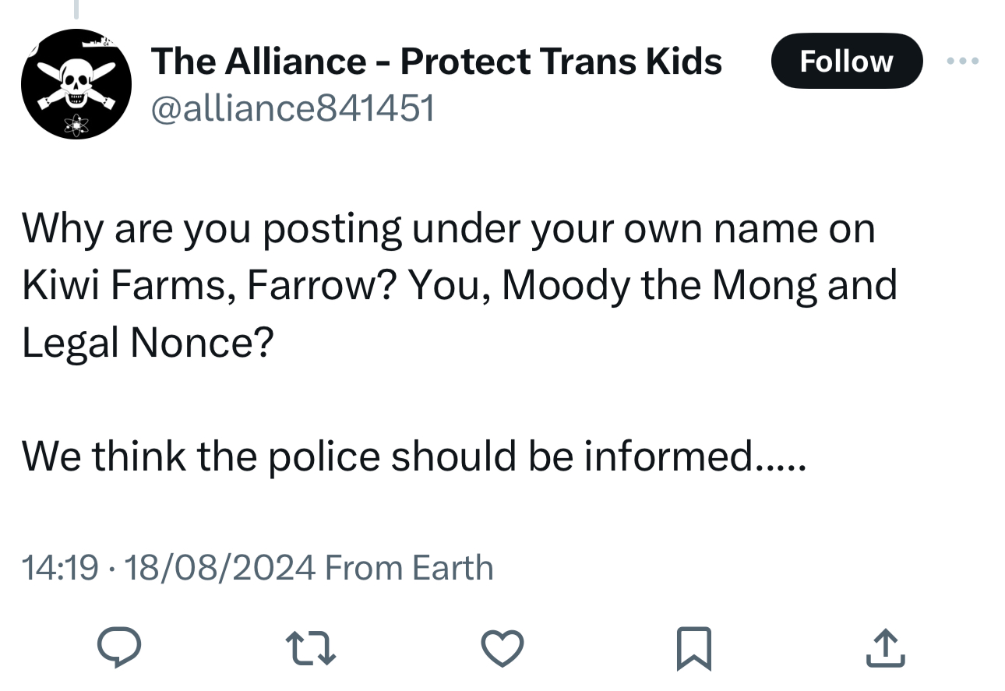Screen dimensions: 1005x691
Task: Open the three-dot more options menu
Action: pyautogui.click(x=963, y=61)
